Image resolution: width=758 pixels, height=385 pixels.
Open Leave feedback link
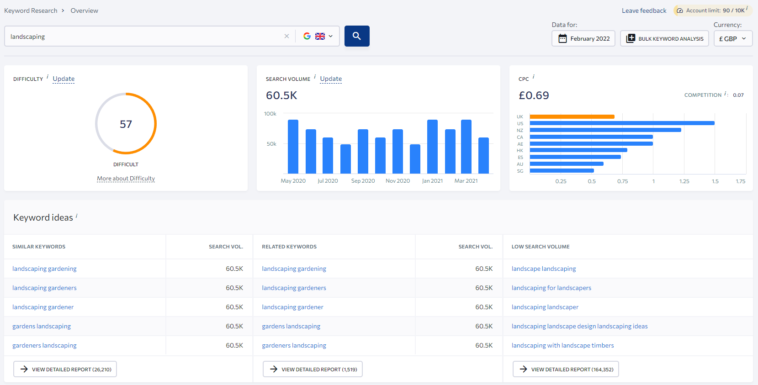[x=644, y=11]
